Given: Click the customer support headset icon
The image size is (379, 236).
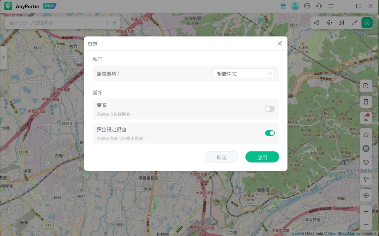Looking at the screenshot, I should (x=319, y=6).
